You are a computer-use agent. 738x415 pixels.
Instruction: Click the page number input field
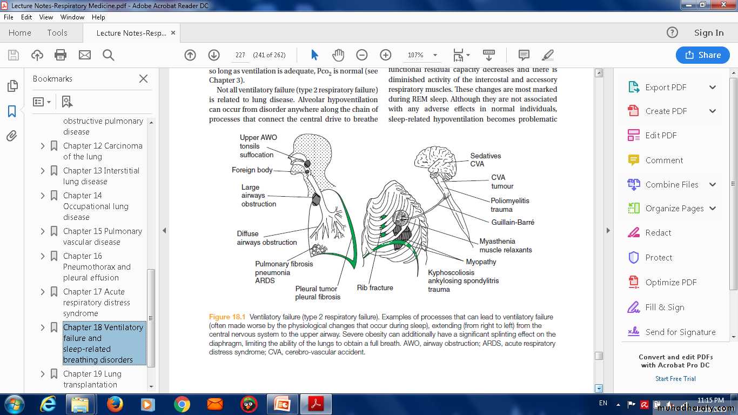coord(240,55)
